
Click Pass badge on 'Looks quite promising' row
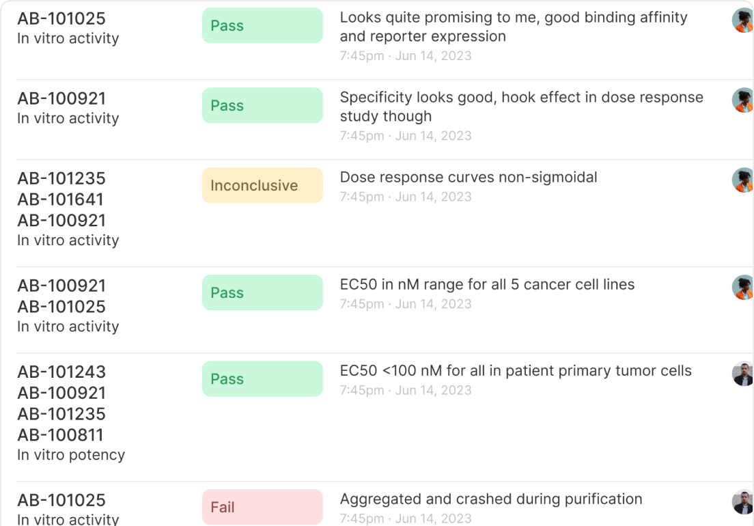click(262, 26)
